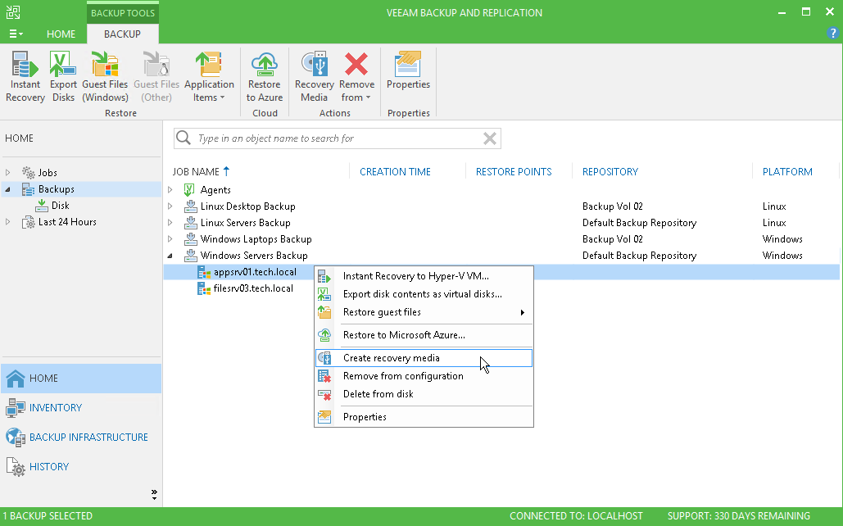Screen dimensions: 843x526
Task: Sort by the RESTORE POINTS column
Action: (514, 171)
